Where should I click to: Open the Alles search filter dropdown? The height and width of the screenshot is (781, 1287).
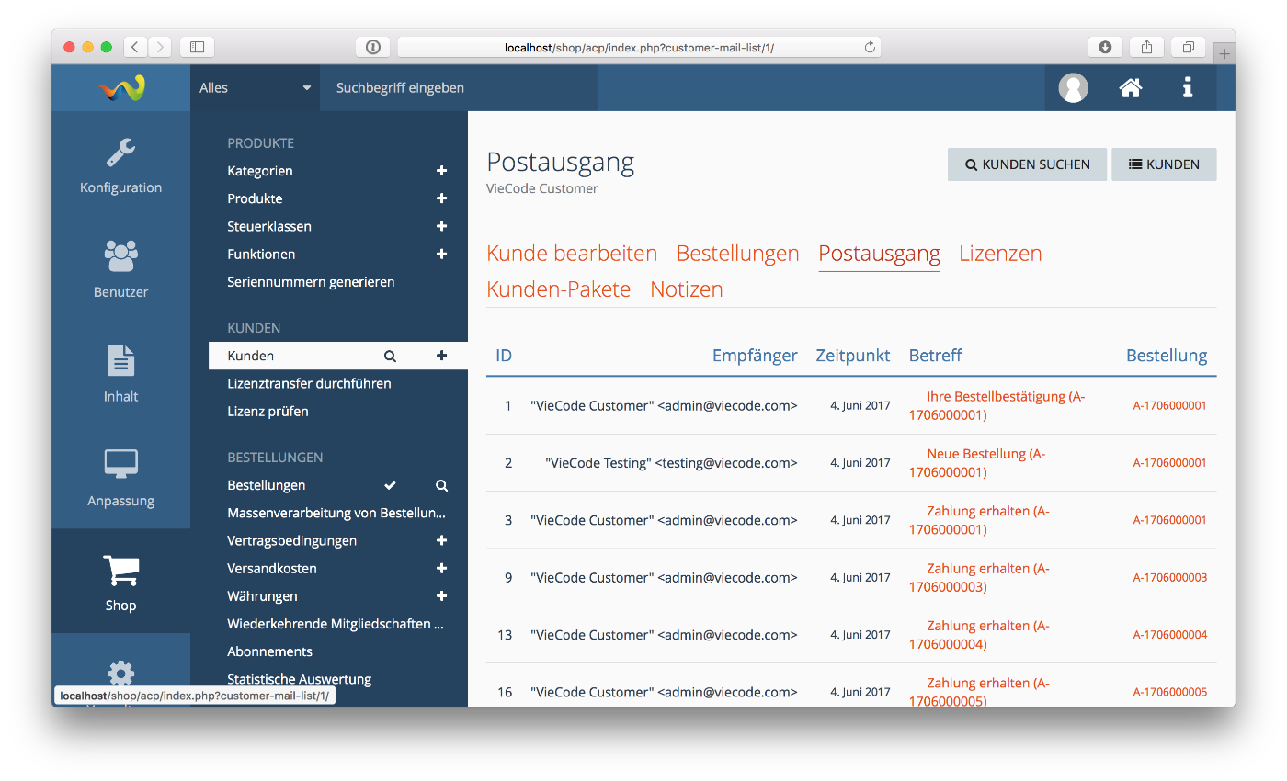click(255, 88)
